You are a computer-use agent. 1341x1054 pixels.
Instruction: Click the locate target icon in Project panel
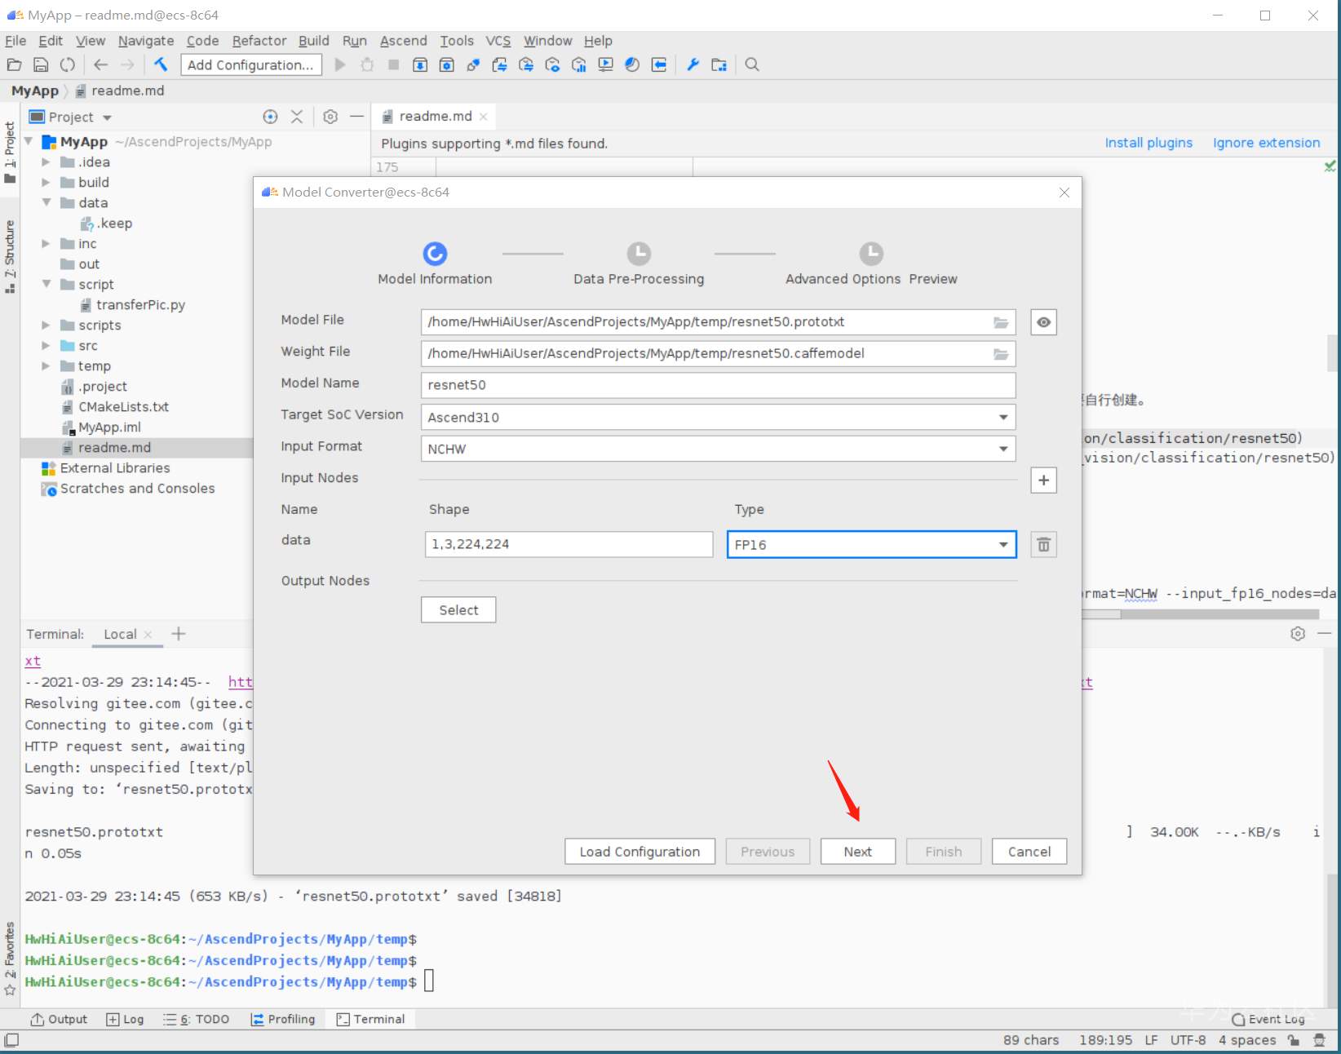270,117
